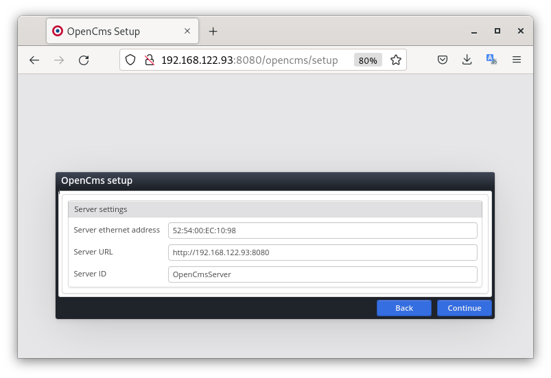
Task: Click the browser back arrow icon
Action: [x=34, y=60]
